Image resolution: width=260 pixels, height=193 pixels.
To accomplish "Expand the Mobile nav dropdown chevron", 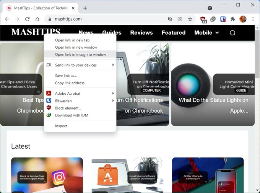I will (x=217, y=33).
